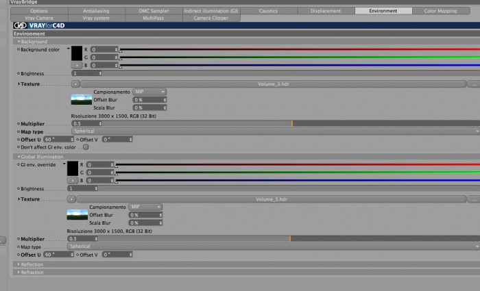Screen dimensions: 480x291
Task: Click Background Brightness value field
Action: pyautogui.click(x=86, y=73)
